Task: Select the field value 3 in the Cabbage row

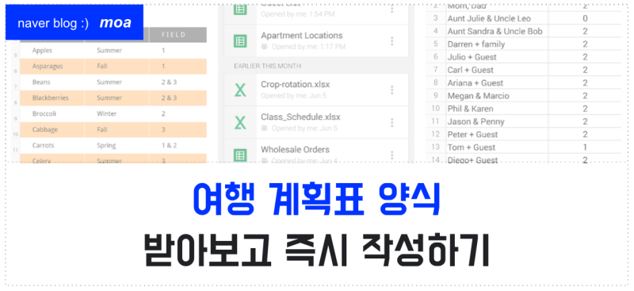Action: (178, 129)
